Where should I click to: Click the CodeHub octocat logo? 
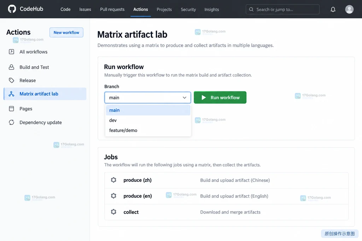click(12, 9)
